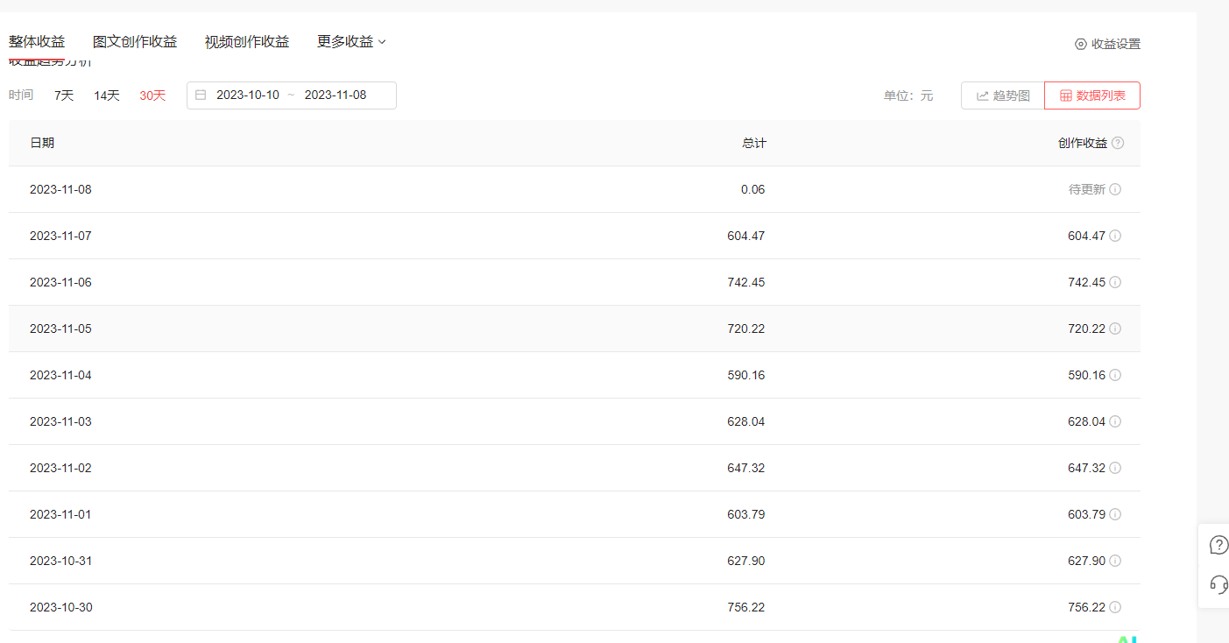The image size is (1229, 643).
Task: Select the 14天 time range
Action: click(107, 95)
